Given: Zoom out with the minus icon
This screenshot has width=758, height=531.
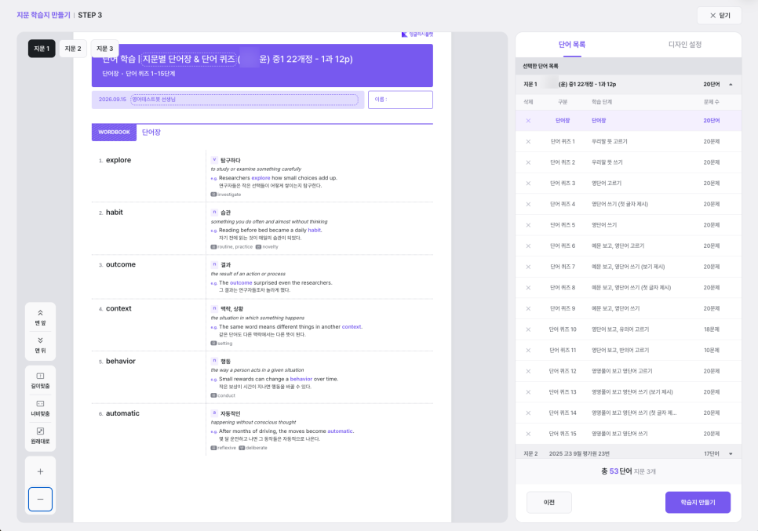Looking at the screenshot, I should point(40,499).
